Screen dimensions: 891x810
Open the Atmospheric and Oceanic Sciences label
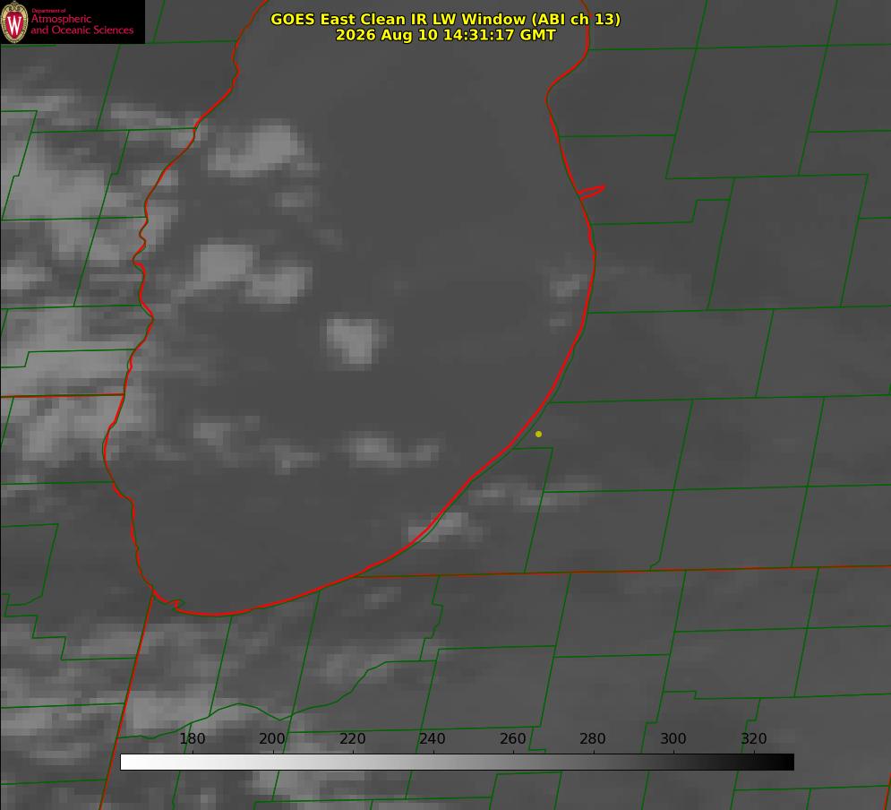click(81, 24)
